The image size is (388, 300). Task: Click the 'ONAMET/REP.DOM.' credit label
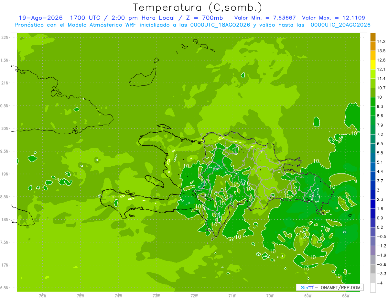click(x=341, y=287)
